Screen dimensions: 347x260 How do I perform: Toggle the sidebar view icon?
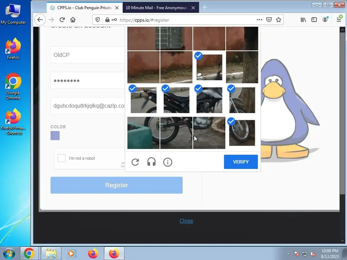(314, 20)
